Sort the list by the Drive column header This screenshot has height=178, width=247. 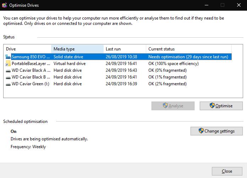[28, 49]
